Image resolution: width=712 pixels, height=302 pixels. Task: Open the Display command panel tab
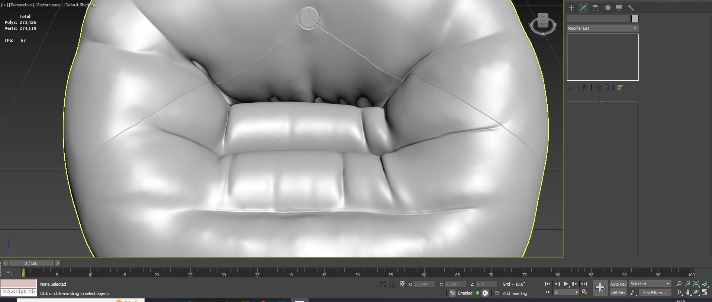click(619, 8)
